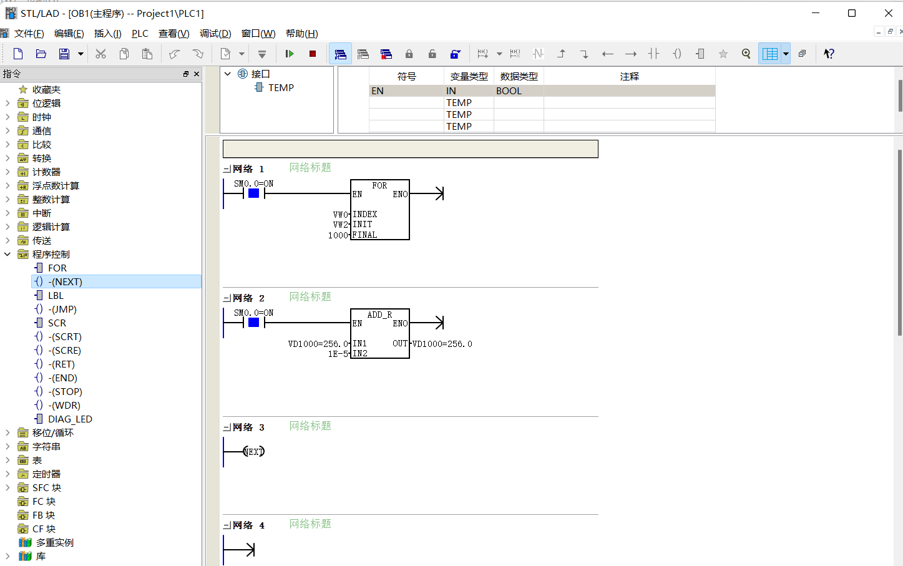Screen dimensions: 903x566
Task: Save project using floppy disk icon
Action: (64, 54)
